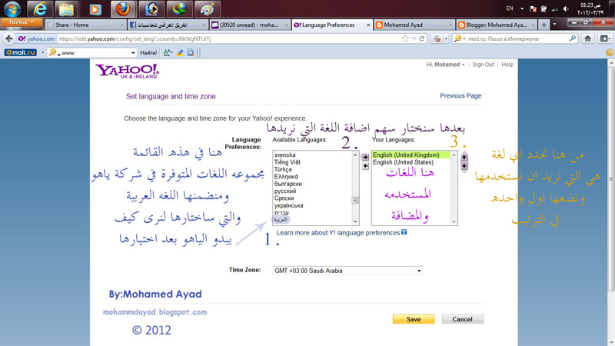Open dropdown arrow next to @mail.ru logo
Screen dimensions: 615x346
pos(42,52)
